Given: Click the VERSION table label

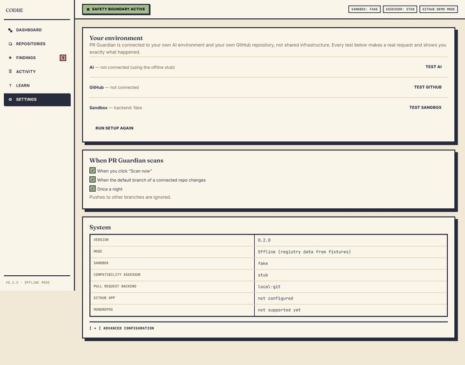Looking at the screenshot, I should (x=101, y=240).
